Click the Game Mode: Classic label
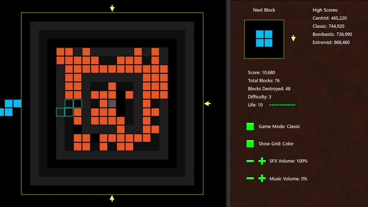Viewport: 368px width, 207px height. point(279,126)
